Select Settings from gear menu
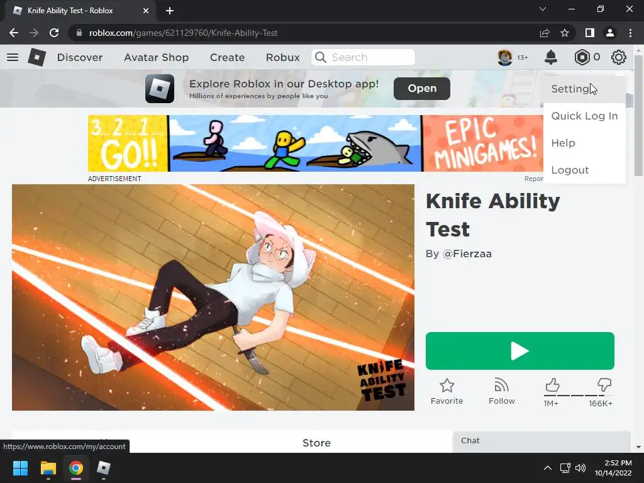The height and width of the screenshot is (483, 644). 584,89
